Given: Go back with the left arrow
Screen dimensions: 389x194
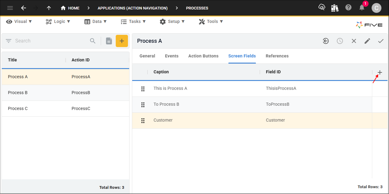Looking at the screenshot, I should (24, 8).
